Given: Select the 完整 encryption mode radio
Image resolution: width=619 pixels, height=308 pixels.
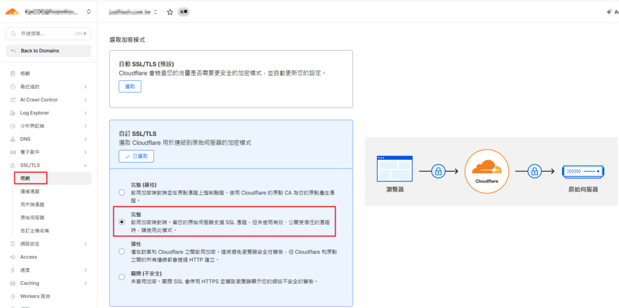Looking at the screenshot, I should (x=122, y=222).
